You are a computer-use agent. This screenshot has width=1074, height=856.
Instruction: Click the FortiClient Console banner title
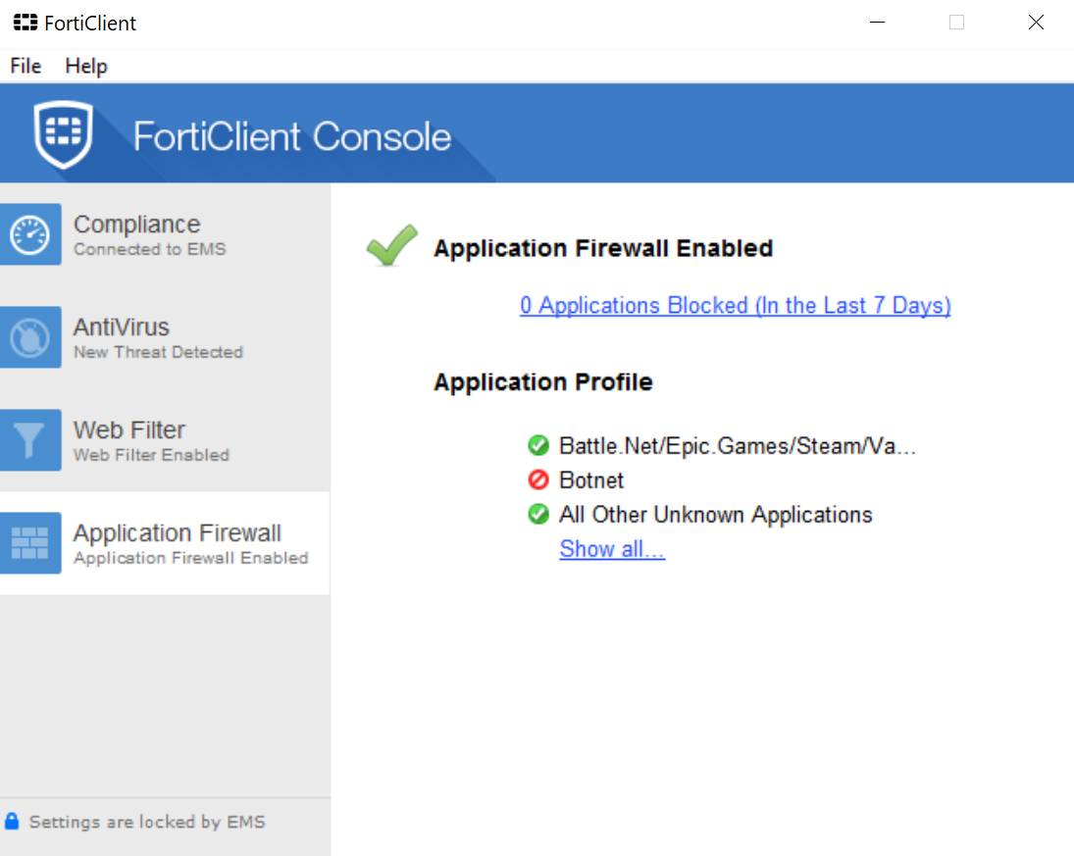(x=292, y=136)
